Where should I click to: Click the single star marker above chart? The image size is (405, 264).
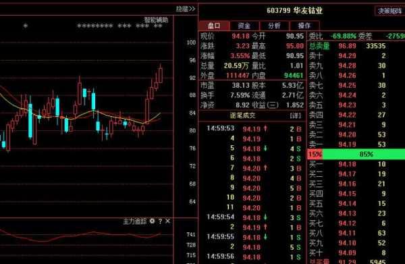pos(26,26)
